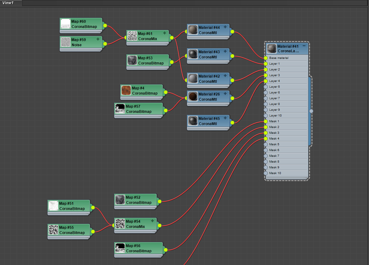Click the Mask 5 input socket
Image resolution: width=369 pixels, height=265 pixels.
[x=265, y=144]
